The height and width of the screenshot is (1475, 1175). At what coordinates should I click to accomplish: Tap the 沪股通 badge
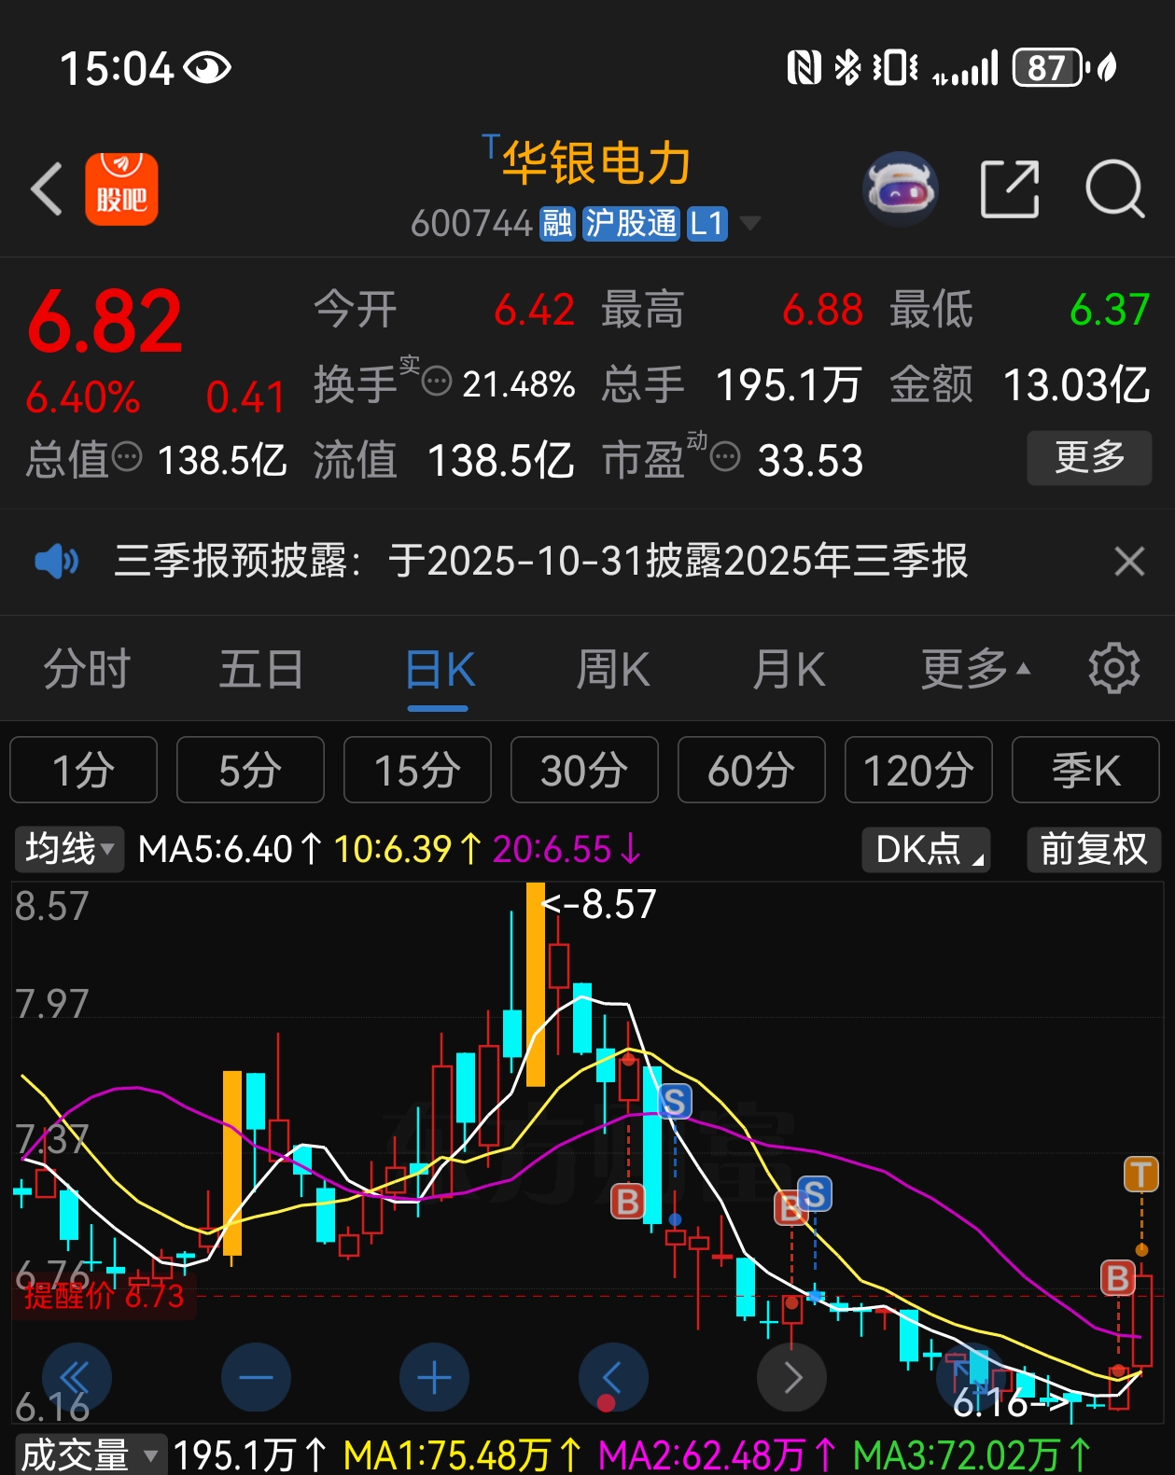tap(631, 224)
